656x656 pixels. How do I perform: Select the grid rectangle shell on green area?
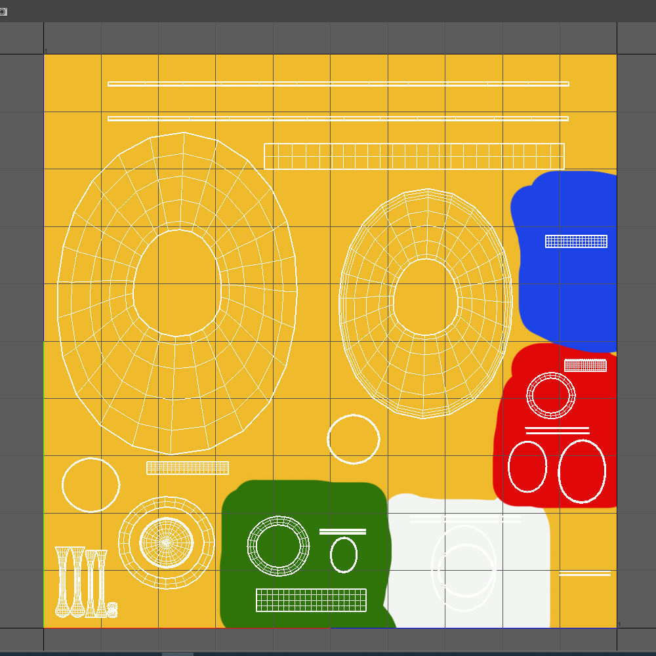click(x=311, y=600)
